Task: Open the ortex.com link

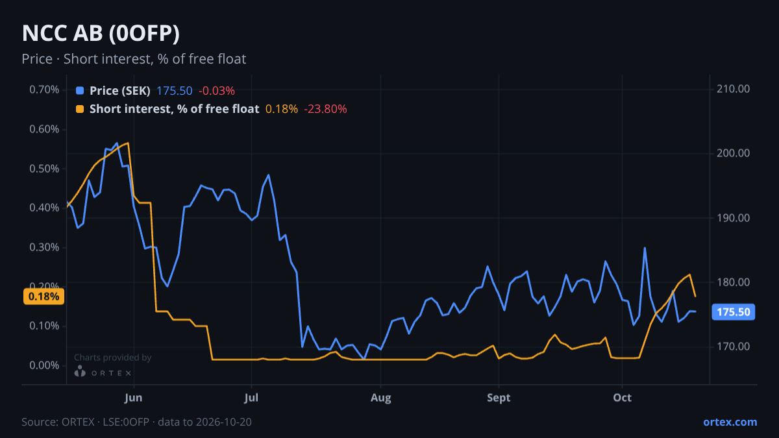Action: pyautogui.click(x=730, y=422)
